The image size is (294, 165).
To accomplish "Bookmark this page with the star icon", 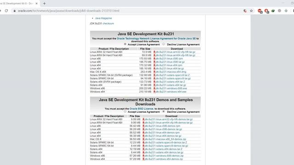I will (x=251, y=11).
